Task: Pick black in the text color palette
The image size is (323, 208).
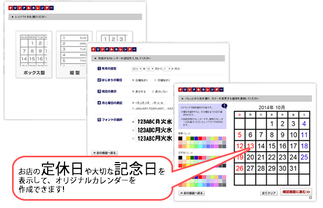Action: point(180,158)
